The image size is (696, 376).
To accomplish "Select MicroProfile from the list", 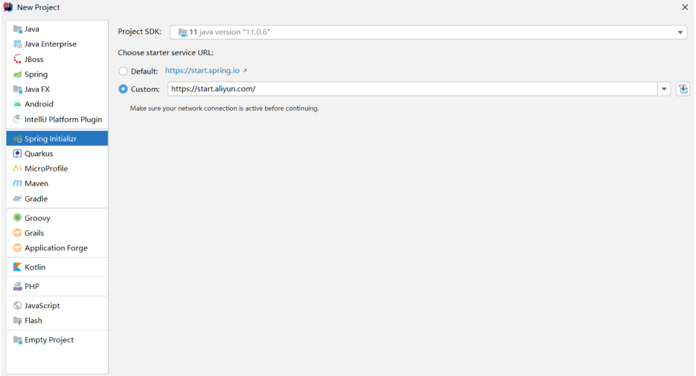I will (57, 169).
